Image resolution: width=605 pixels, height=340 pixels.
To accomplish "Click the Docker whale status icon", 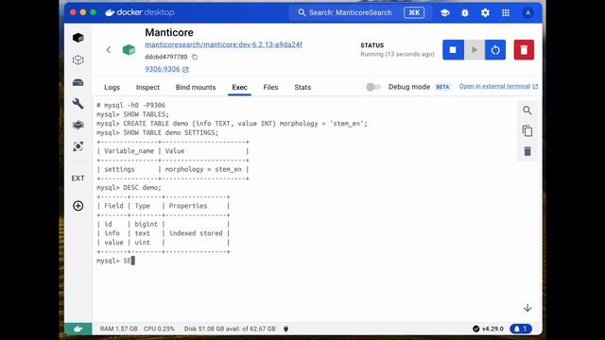I will click(x=78, y=329).
